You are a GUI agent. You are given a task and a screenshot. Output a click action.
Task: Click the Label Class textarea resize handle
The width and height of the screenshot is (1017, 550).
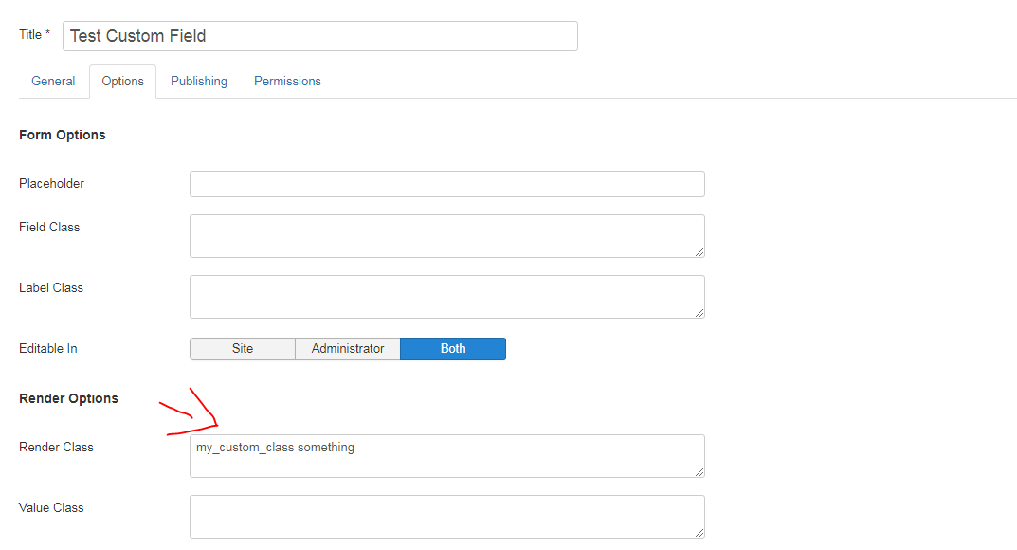point(699,313)
